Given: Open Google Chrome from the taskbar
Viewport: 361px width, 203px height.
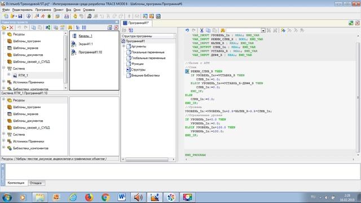Looking at the screenshot, I should coord(105,197).
